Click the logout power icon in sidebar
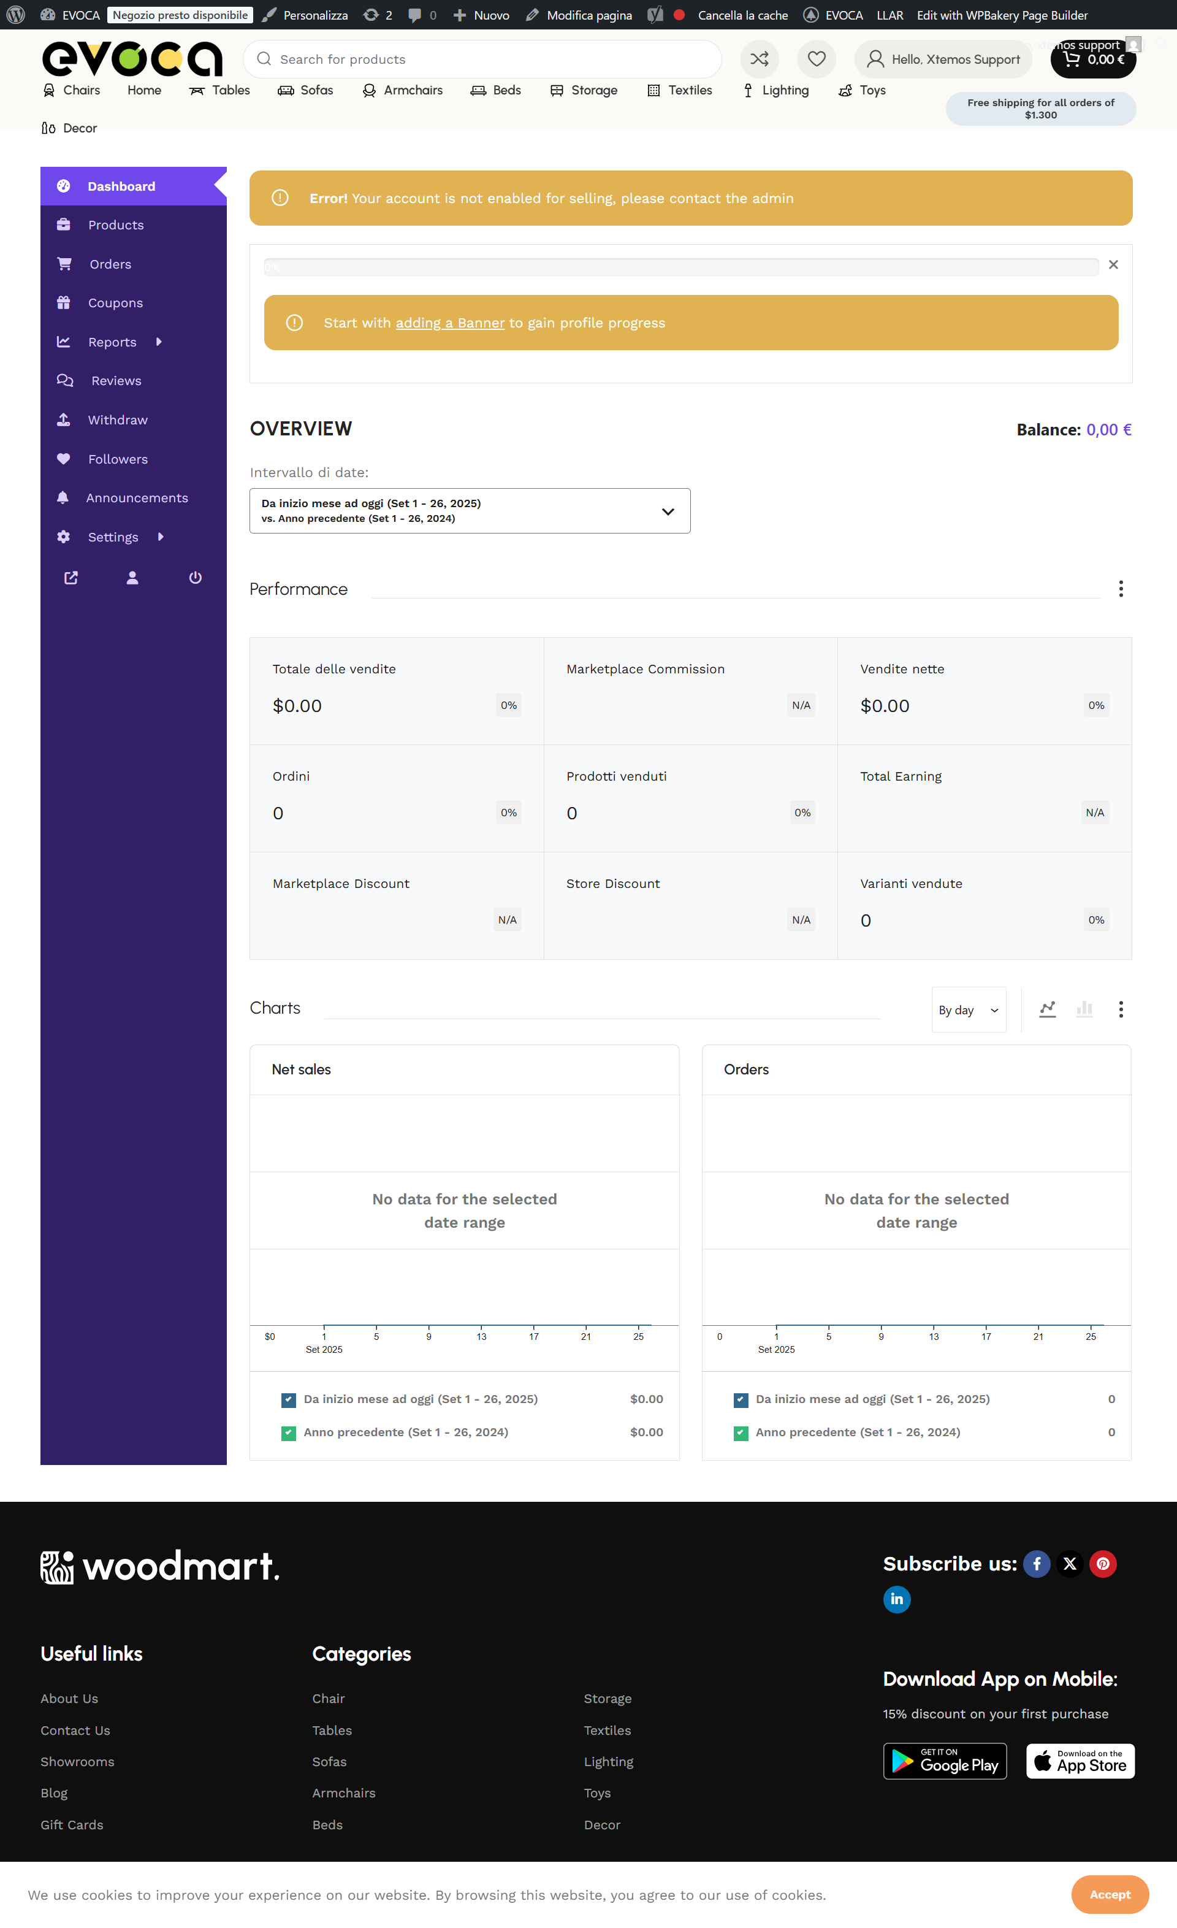This screenshot has width=1177, height=1928. pyautogui.click(x=196, y=578)
